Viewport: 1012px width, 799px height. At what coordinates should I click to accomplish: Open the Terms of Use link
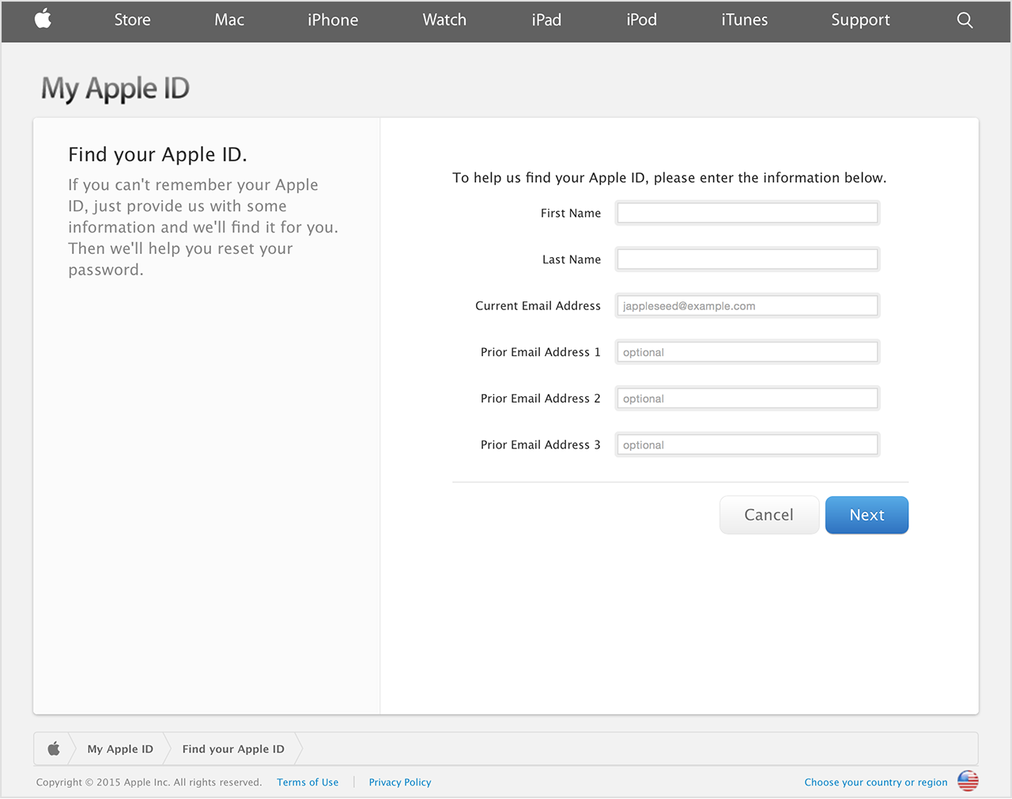pos(308,782)
